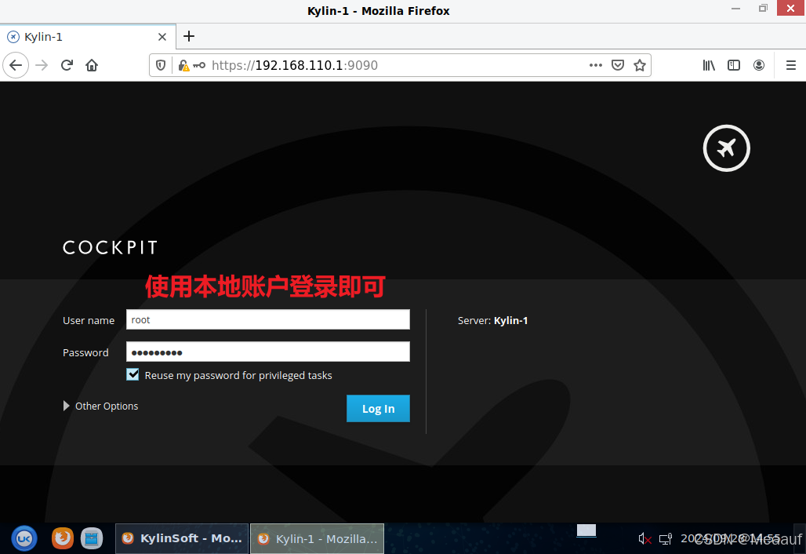Click the COCKPIT brand title
The width and height of the screenshot is (806, 554).
110,247
